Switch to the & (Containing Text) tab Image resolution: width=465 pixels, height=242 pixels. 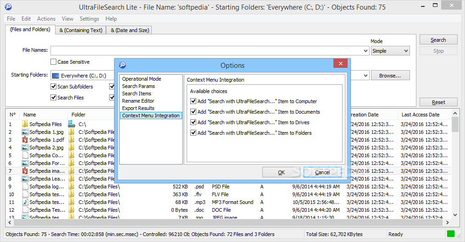pos(81,30)
